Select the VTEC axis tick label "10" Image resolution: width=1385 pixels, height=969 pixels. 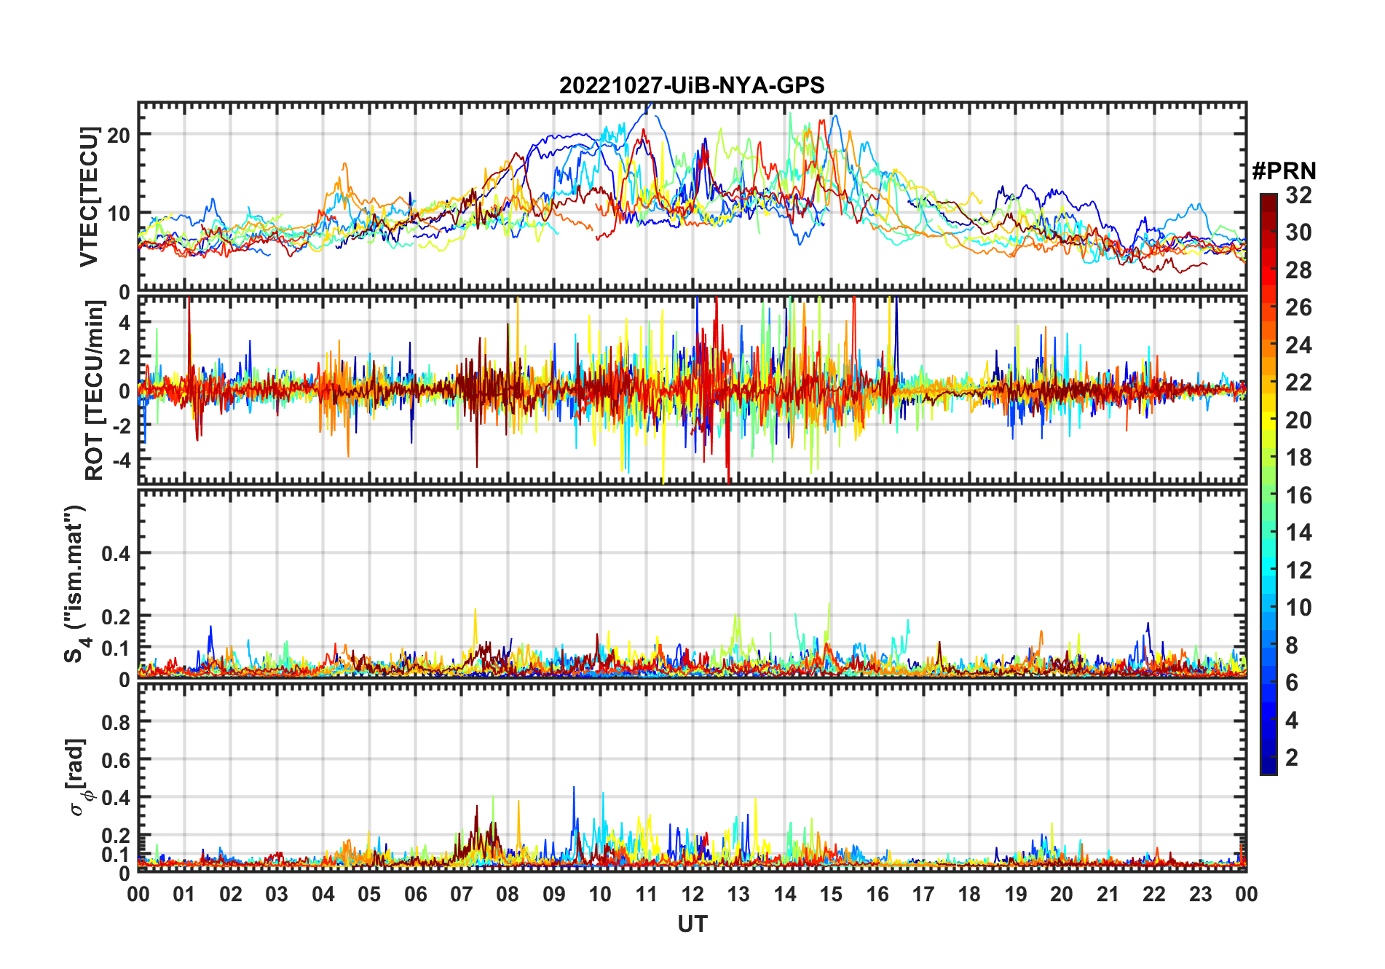(x=119, y=213)
